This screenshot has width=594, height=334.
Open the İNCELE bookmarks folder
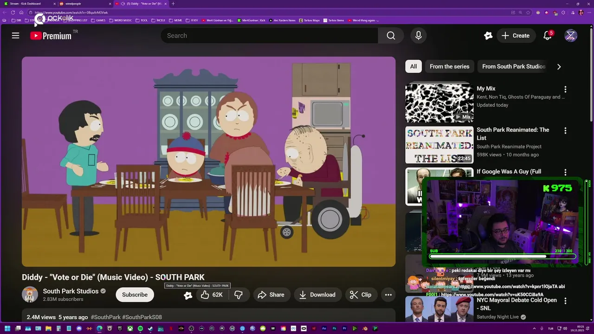158,20
